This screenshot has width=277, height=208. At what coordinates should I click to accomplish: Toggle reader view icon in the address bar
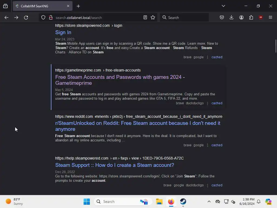(145, 18)
